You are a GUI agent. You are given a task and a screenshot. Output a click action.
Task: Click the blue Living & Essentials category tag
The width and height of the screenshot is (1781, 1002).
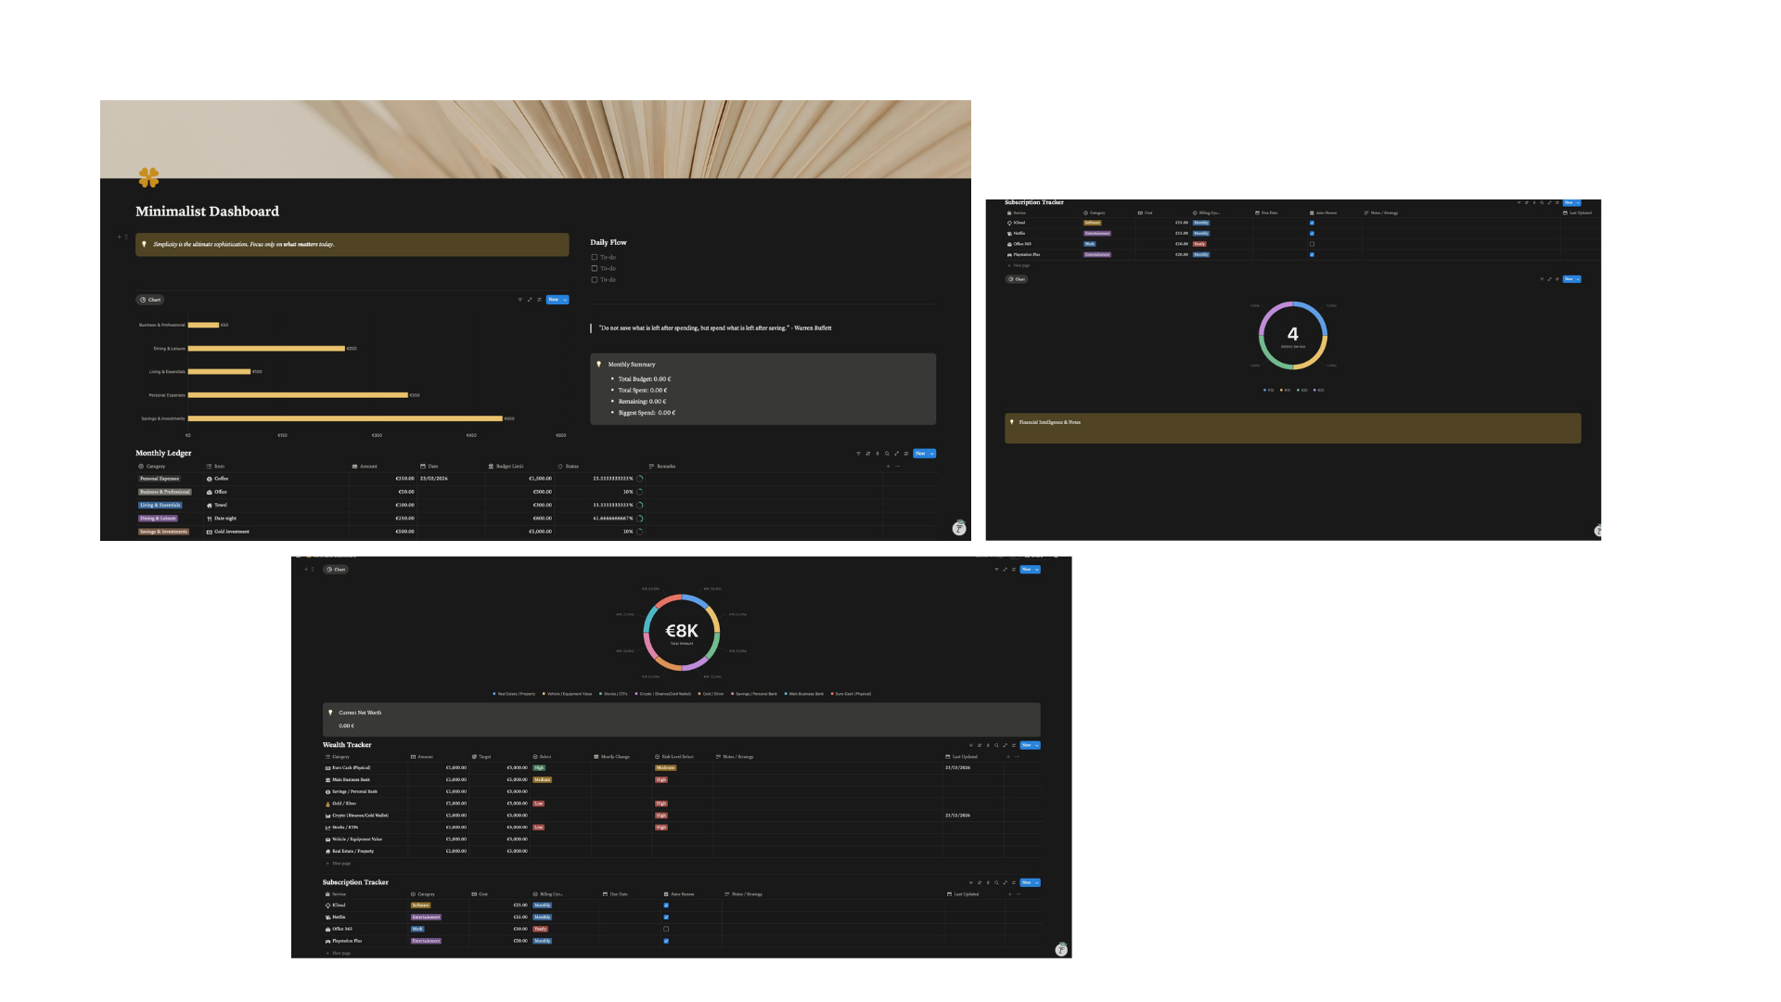coord(160,506)
